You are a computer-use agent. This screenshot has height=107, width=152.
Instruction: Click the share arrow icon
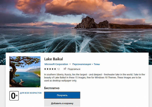pyautogui.click(x=65, y=69)
